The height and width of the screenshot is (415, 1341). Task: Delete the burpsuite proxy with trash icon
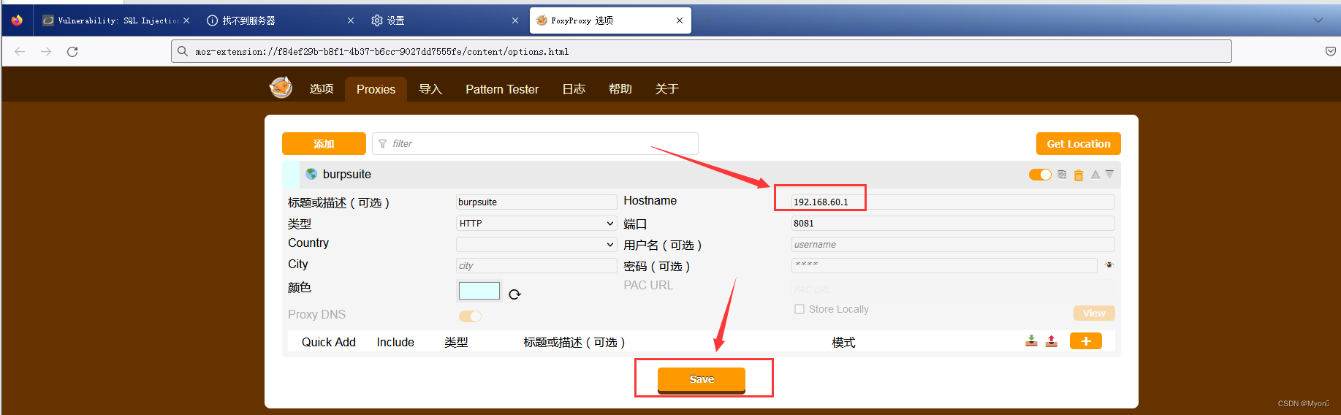[1079, 175]
